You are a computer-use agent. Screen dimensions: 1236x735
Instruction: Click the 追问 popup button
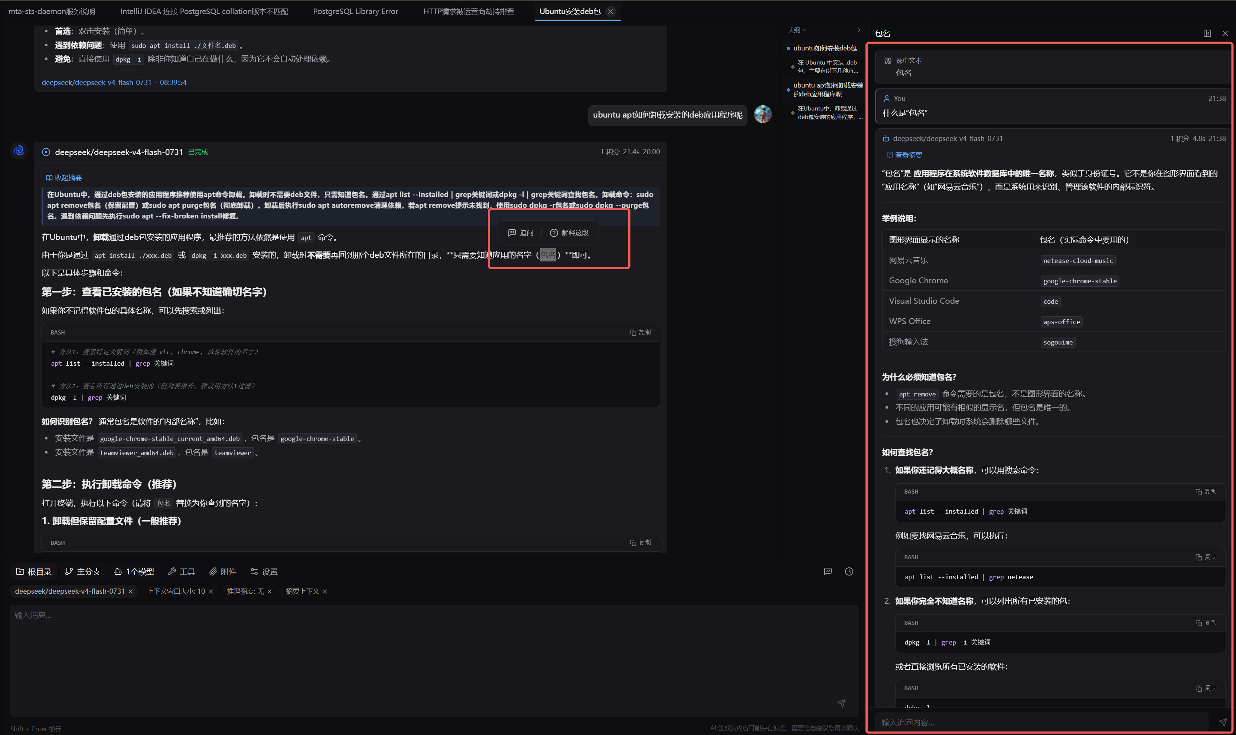coord(521,233)
